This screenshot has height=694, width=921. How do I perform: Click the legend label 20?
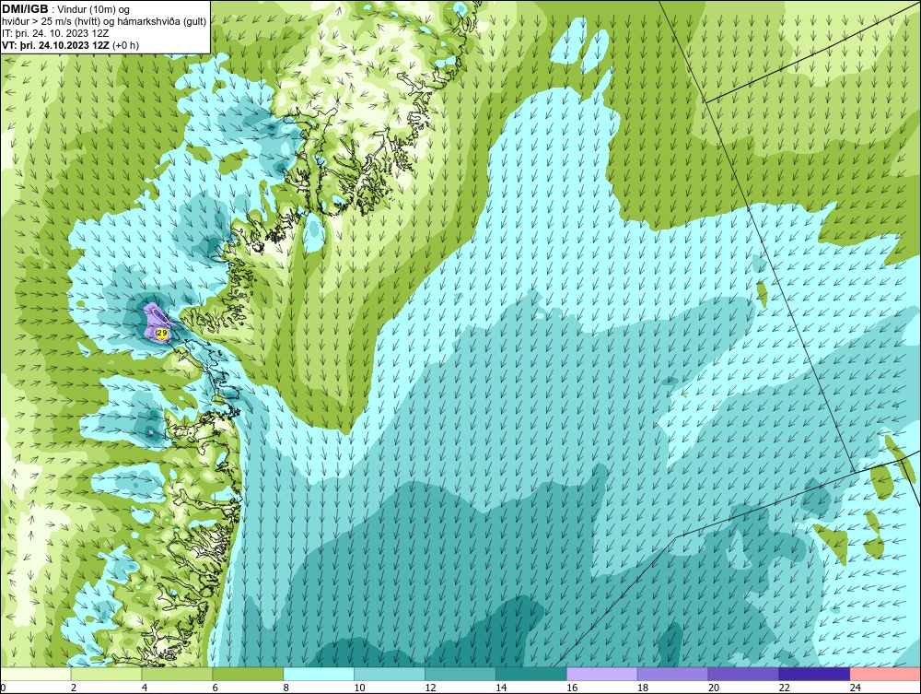714,688
